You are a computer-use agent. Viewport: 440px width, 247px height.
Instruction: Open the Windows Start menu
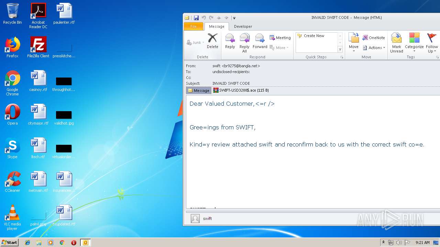tap(10, 243)
